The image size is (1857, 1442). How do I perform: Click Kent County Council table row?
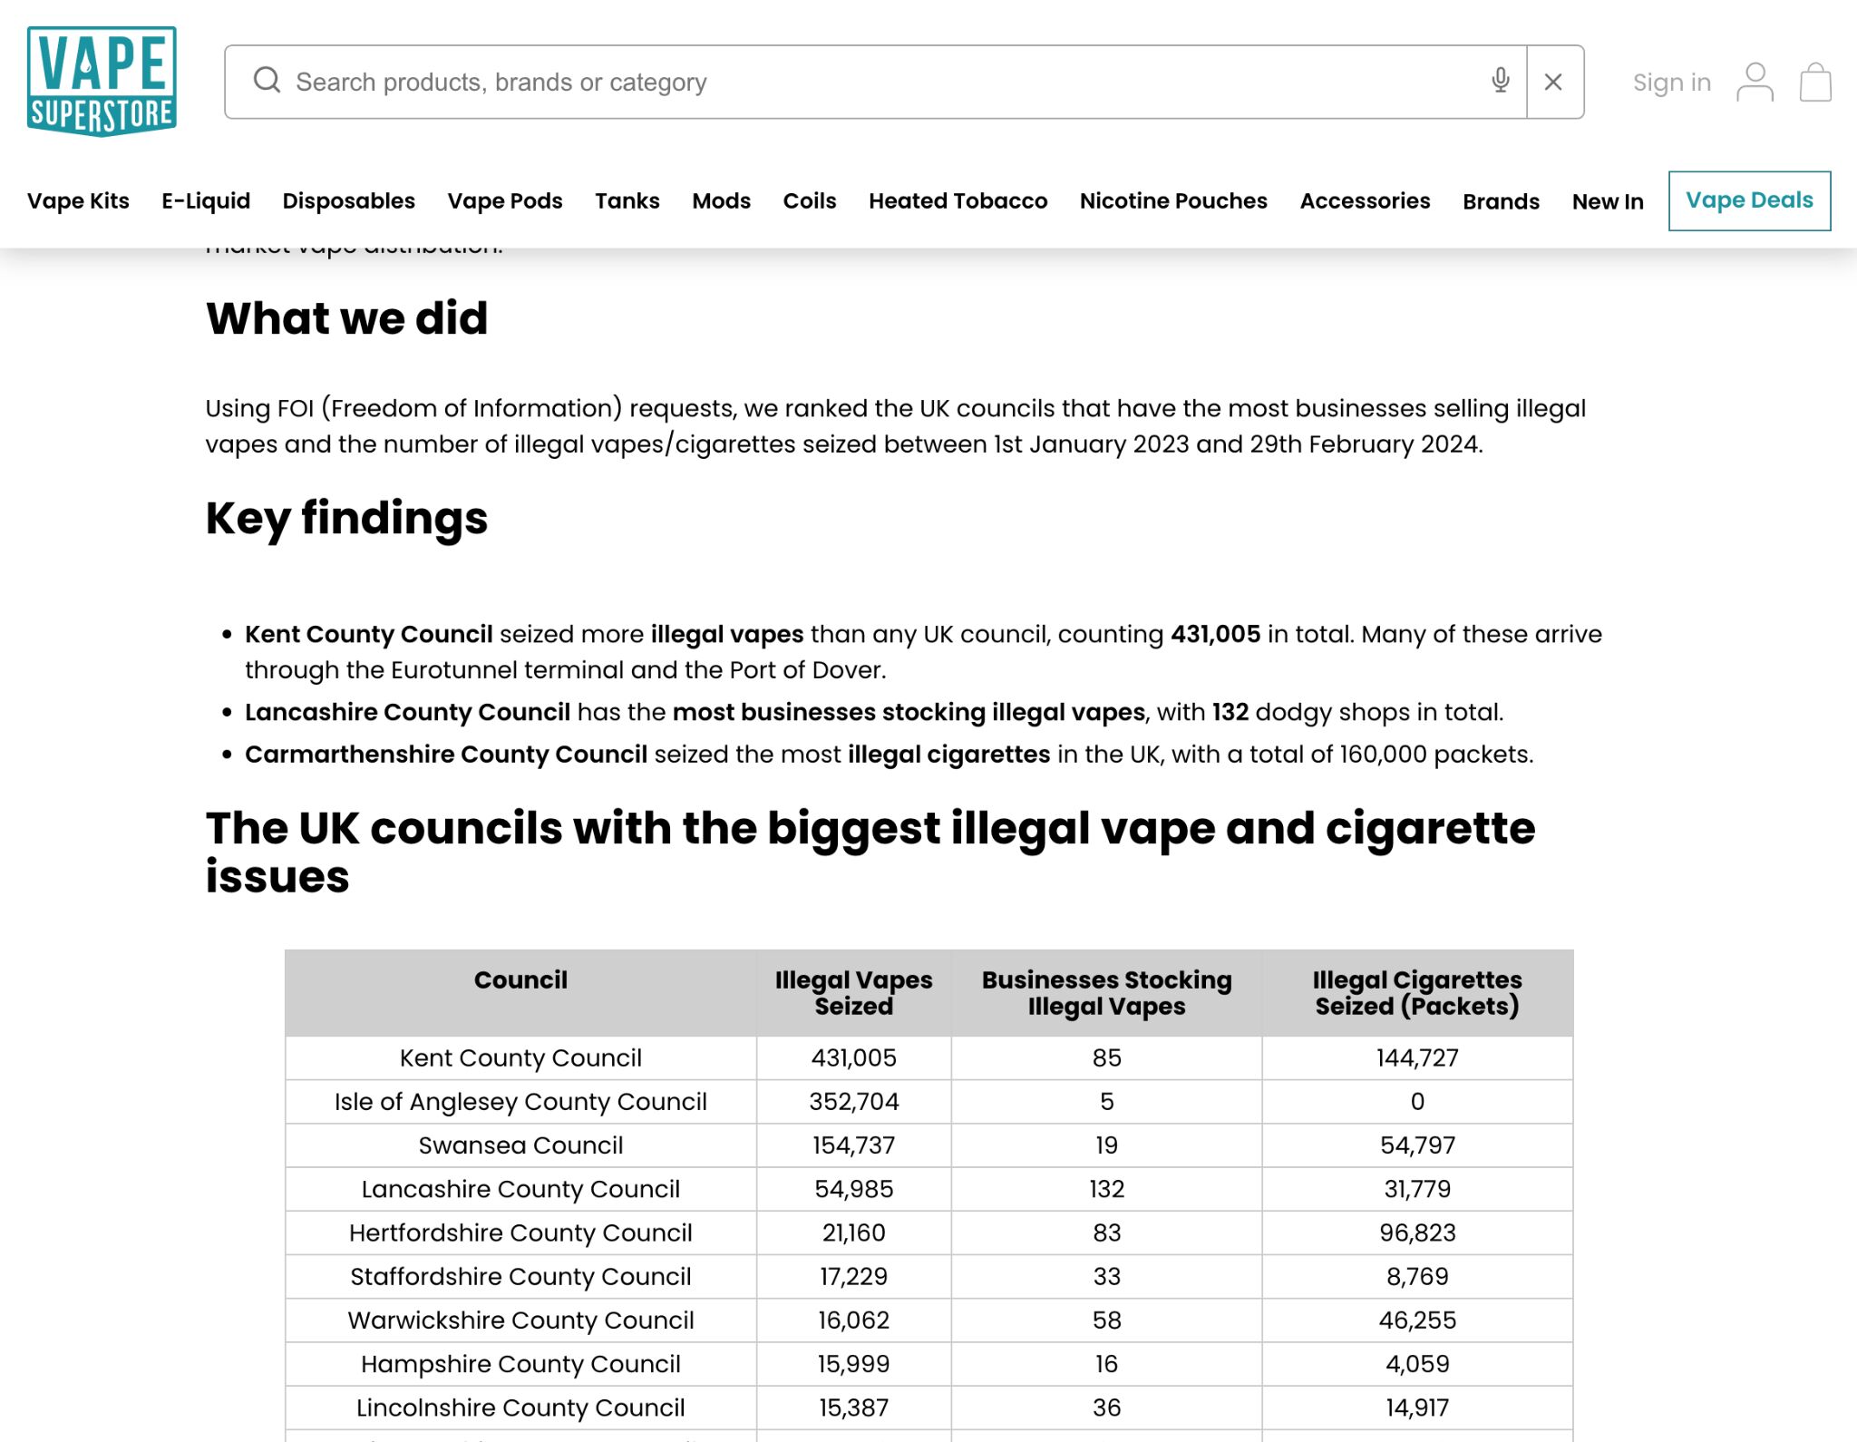(927, 1057)
